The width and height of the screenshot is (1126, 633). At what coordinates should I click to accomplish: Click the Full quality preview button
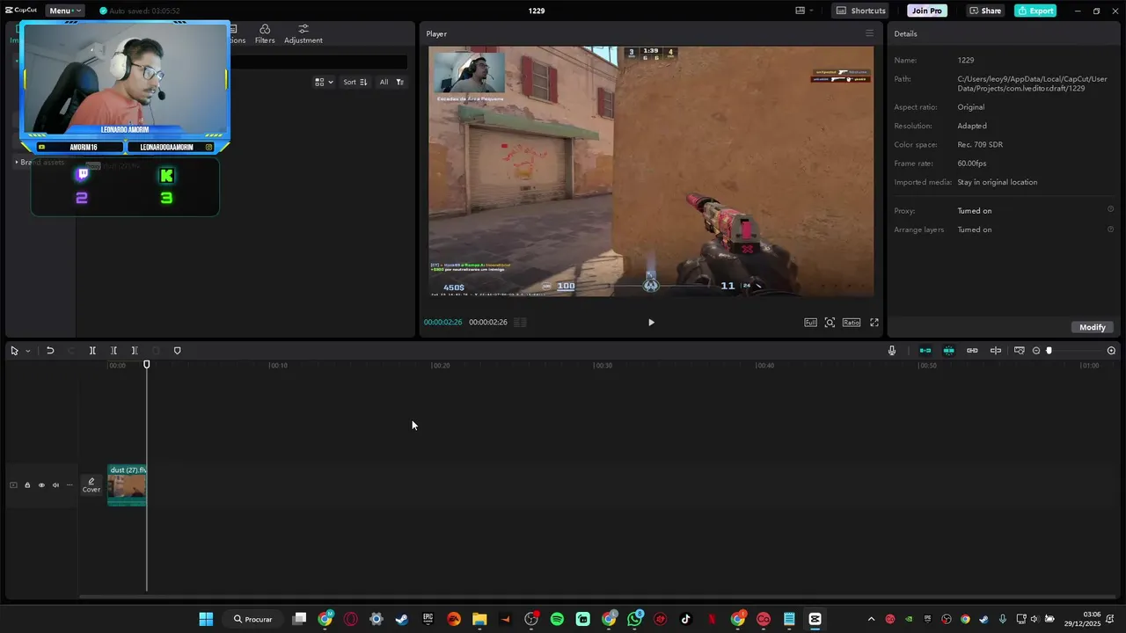(810, 323)
